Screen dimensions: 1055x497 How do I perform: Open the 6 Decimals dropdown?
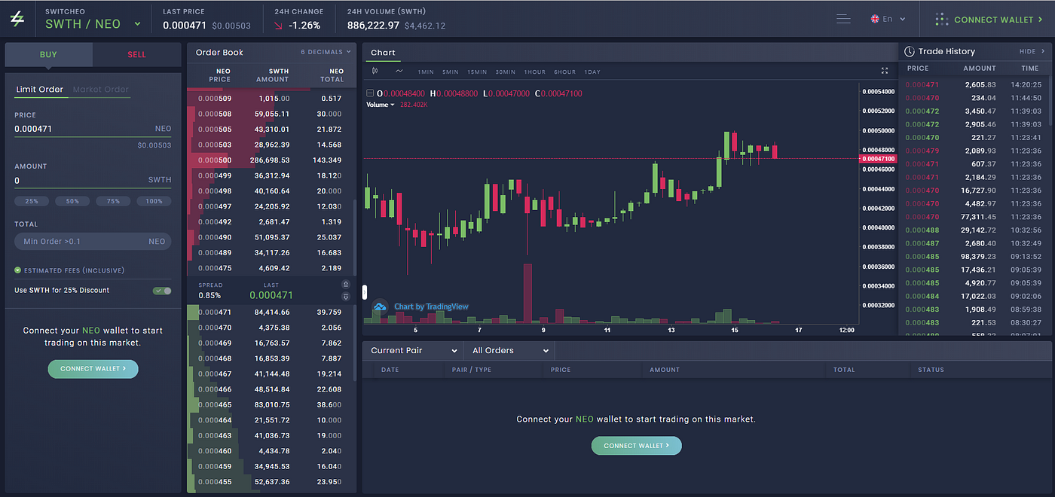click(x=326, y=52)
